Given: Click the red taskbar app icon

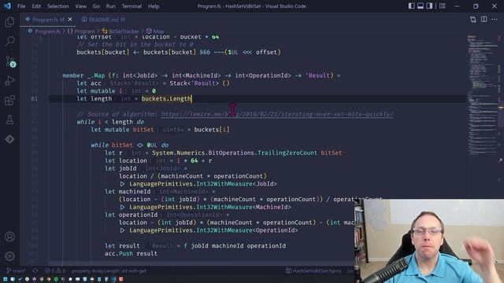Looking at the screenshot, I should (x=120, y=279).
